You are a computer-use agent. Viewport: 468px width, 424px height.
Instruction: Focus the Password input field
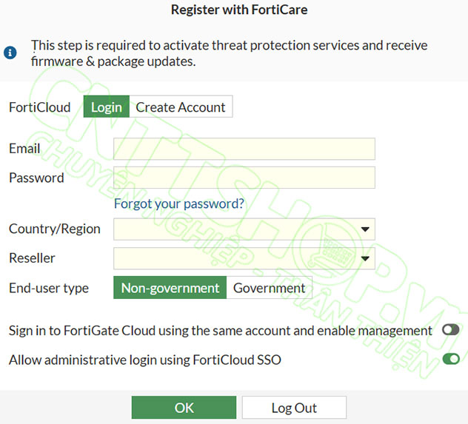pyautogui.click(x=244, y=178)
